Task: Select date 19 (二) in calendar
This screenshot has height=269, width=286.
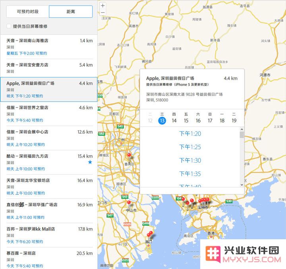Action: 234,120
